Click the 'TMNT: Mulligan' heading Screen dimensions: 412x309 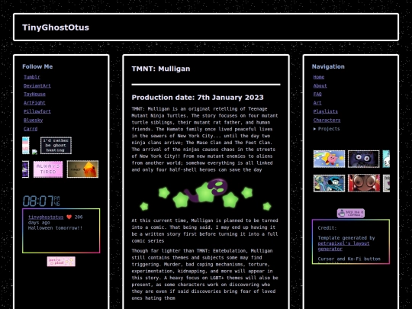click(x=161, y=69)
